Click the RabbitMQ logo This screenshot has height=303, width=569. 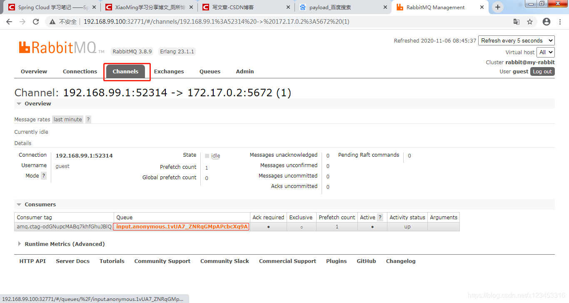[62, 48]
